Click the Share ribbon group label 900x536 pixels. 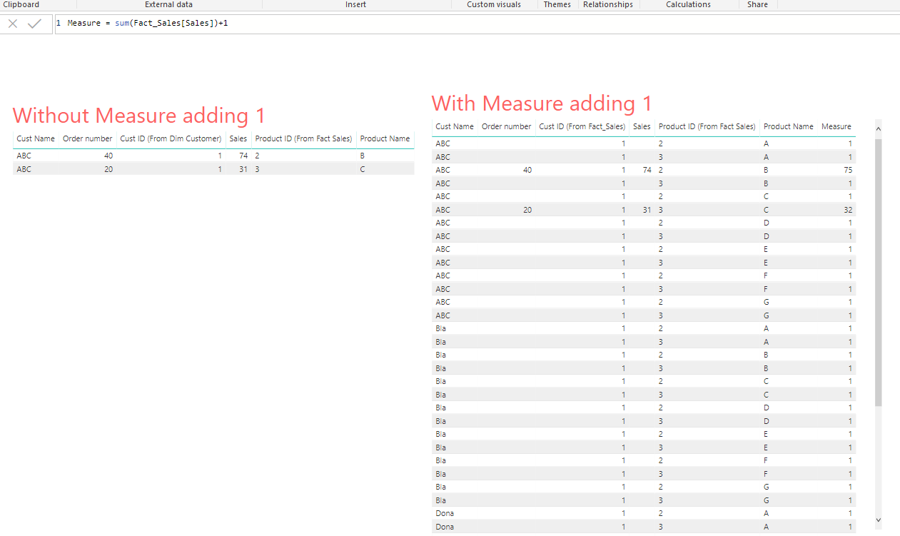coord(757,4)
